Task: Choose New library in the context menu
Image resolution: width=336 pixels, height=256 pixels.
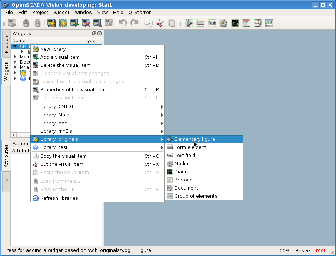Action: pos(97,49)
